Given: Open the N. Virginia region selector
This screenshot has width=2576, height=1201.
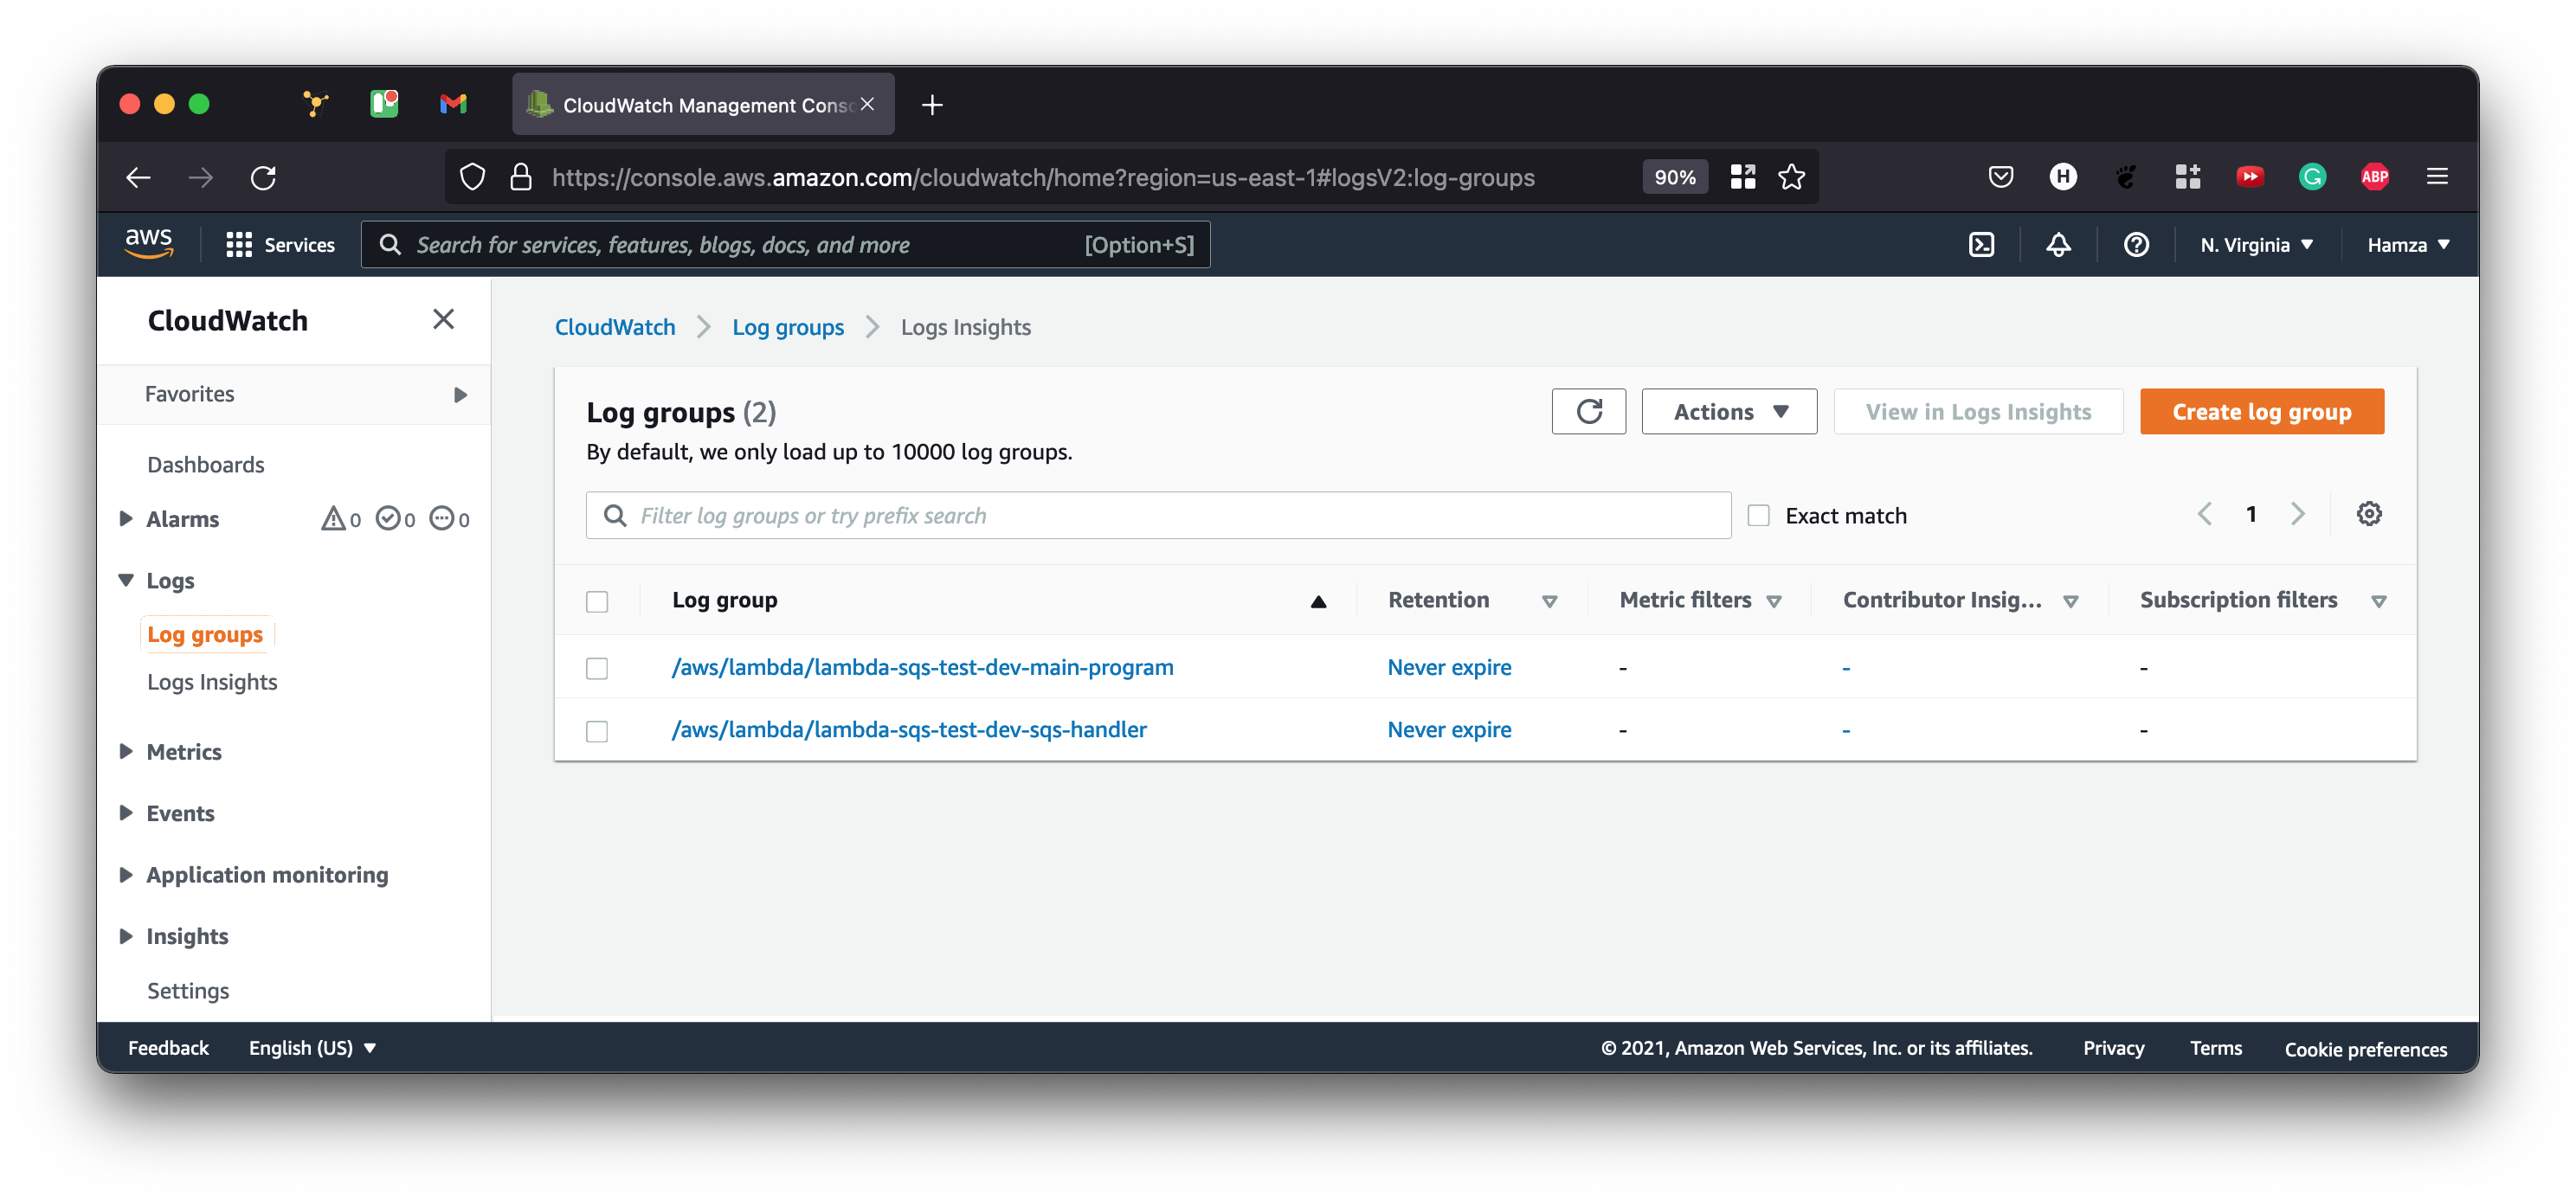Looking at the screenshot, I should click(x=2256, y=245).
